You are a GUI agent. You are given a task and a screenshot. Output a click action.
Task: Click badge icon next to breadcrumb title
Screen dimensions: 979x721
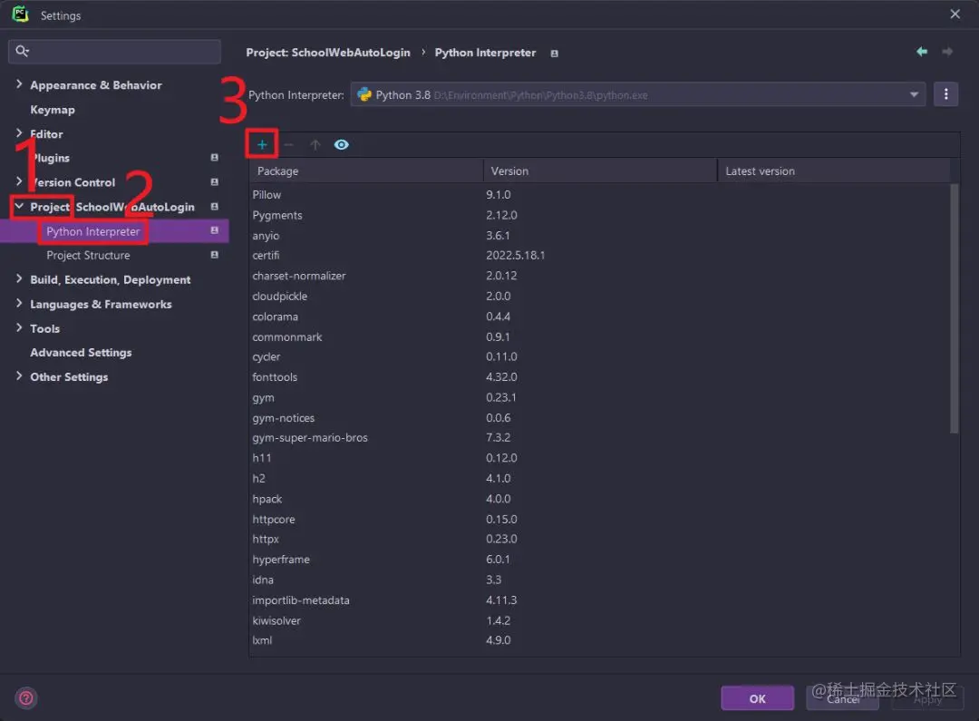[555, 54]
